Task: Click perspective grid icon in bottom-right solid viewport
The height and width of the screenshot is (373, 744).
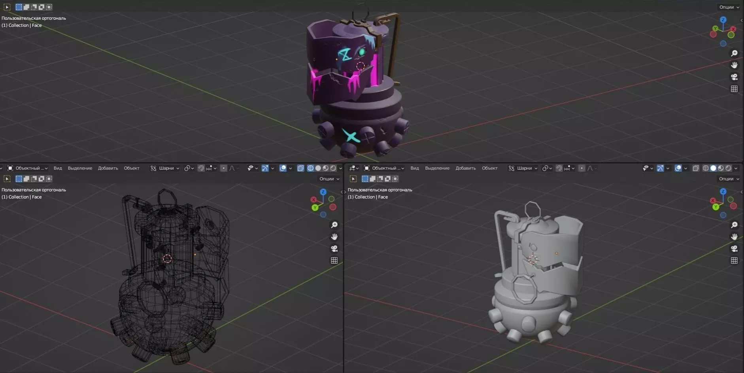Action: (734, 261)
